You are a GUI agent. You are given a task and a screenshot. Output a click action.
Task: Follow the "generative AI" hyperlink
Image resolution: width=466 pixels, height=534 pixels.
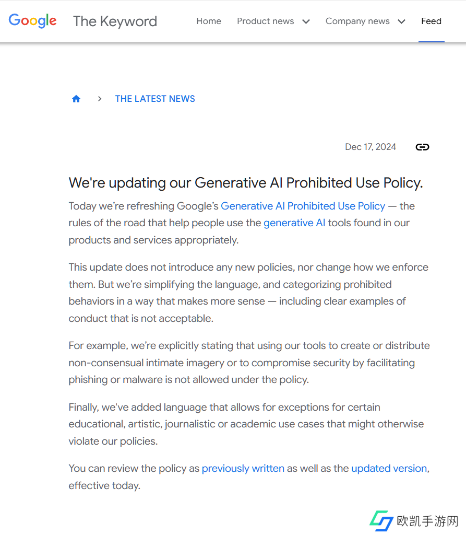(x=294, y=223)
